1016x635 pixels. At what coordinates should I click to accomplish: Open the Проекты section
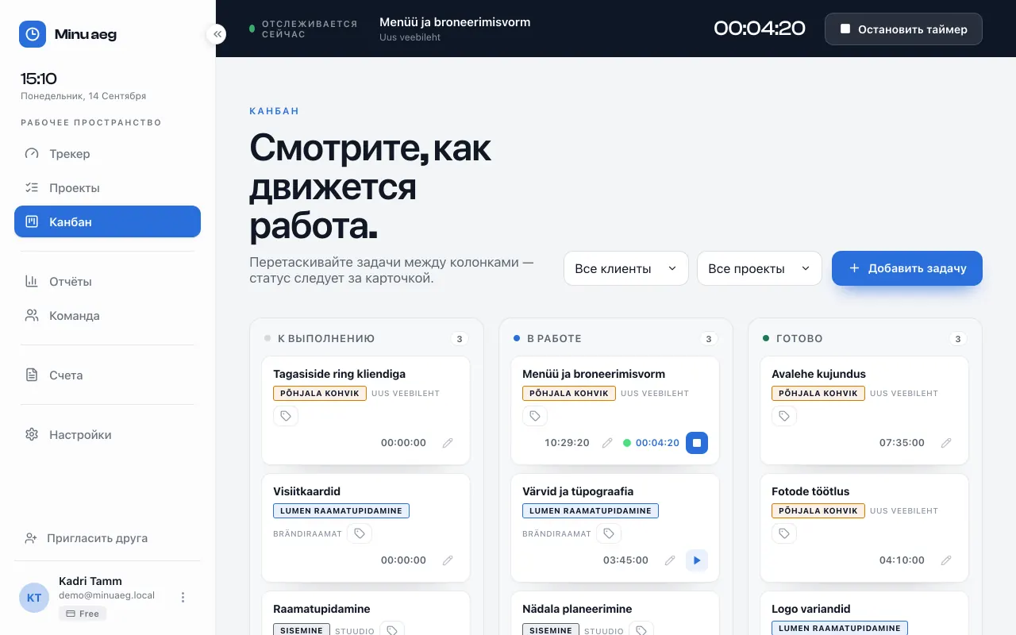point(107,188)
